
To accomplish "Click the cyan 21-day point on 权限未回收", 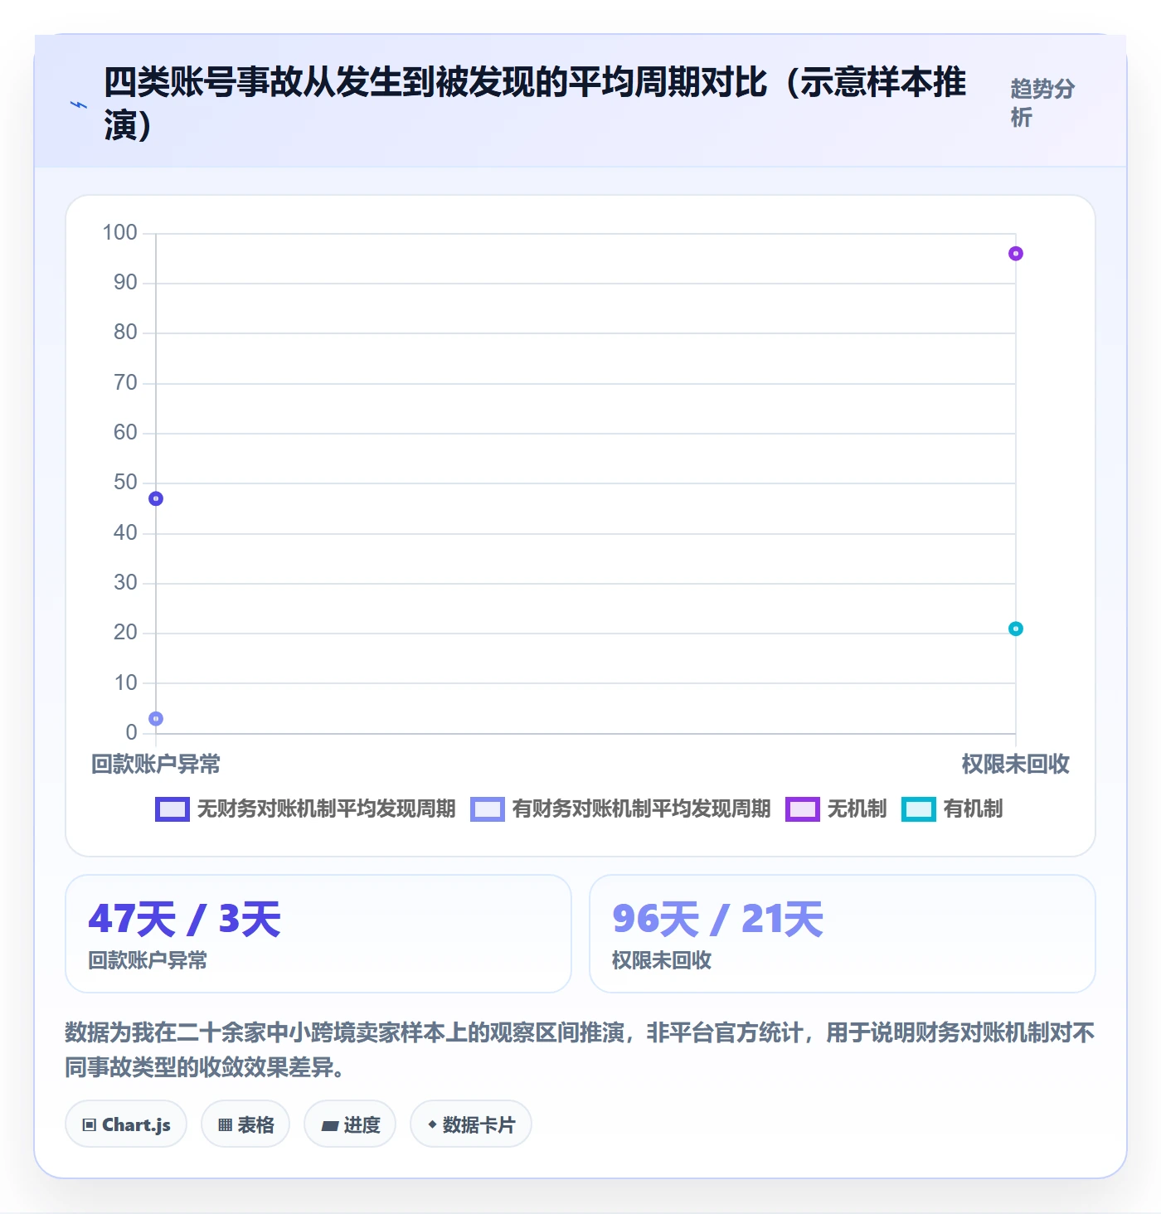I will pyautogui.click(x=1016, y=629).
